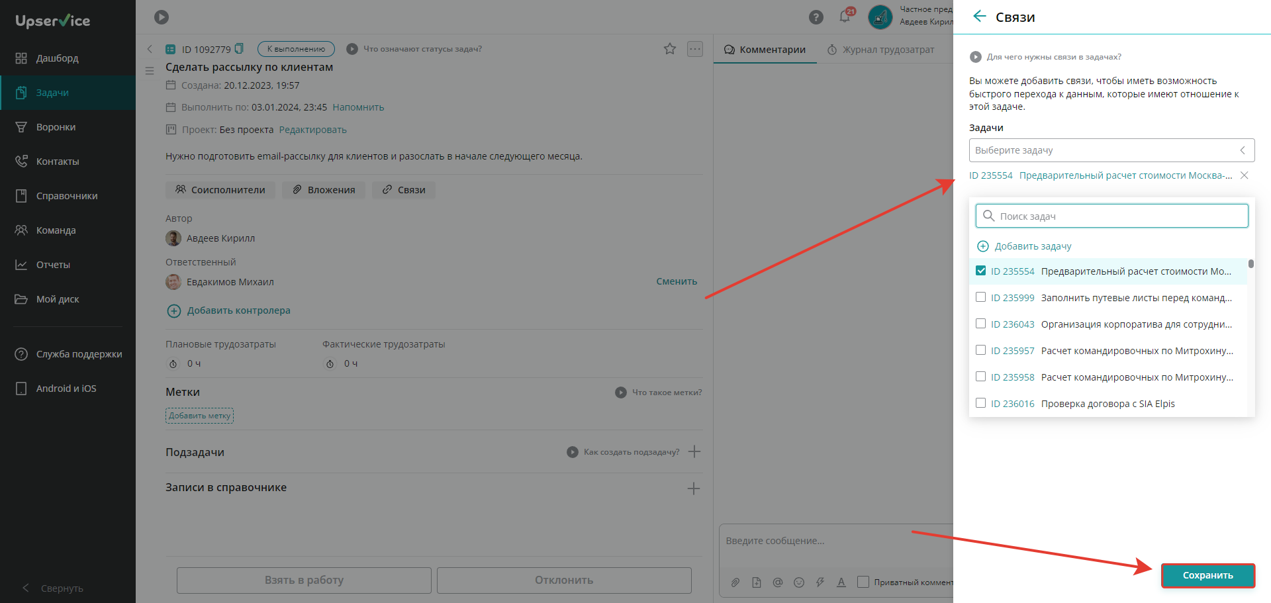This screenshot has width=1271, height=603.
Task: Remove linked task ID 235554 with X
Action: (x=1245, y=175)
